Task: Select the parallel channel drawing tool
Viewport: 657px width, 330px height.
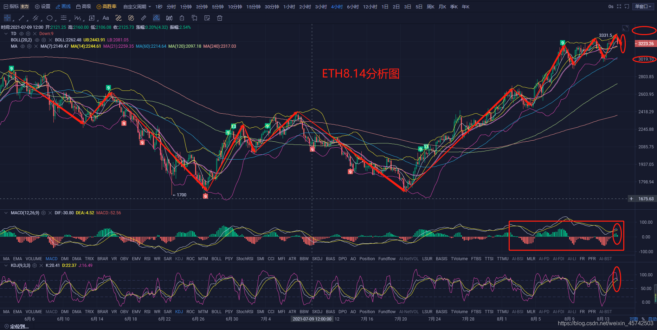Action: coord(36,18)
